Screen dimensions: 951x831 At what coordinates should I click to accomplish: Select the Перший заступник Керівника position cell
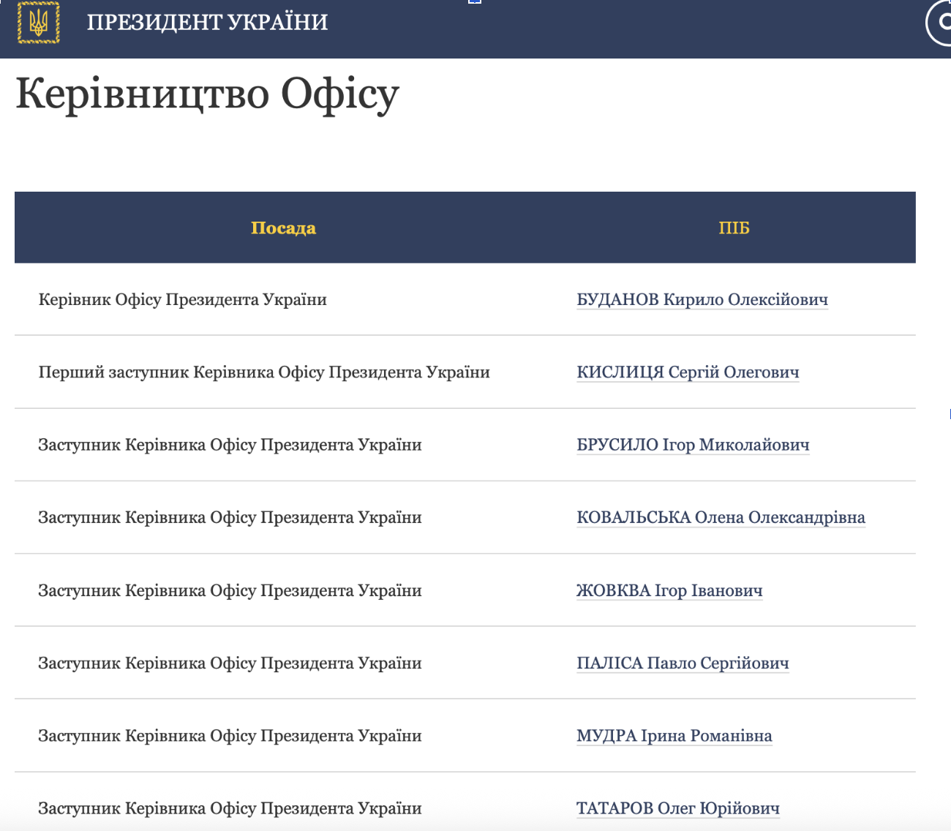tap(263, 372)
